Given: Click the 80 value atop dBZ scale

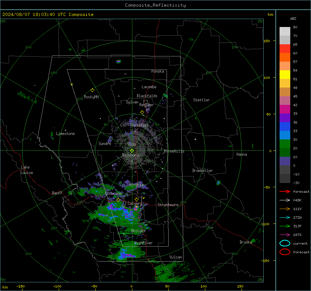Looking at the screenshot, I should click(x=295, y=27).
